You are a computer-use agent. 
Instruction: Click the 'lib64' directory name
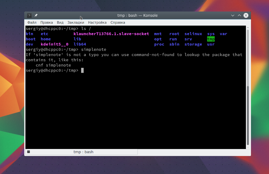[80, 44]
